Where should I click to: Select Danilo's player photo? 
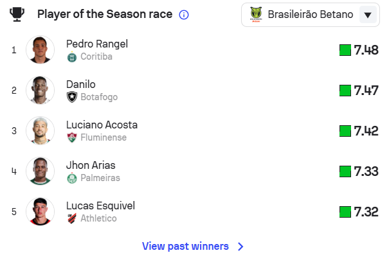[x=40, y=90]
